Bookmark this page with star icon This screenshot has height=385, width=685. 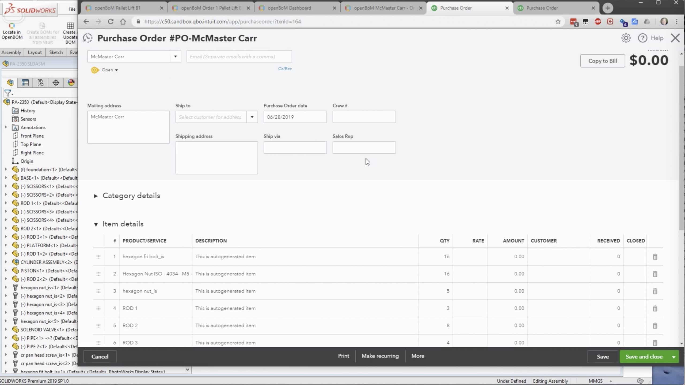(558, 22)
